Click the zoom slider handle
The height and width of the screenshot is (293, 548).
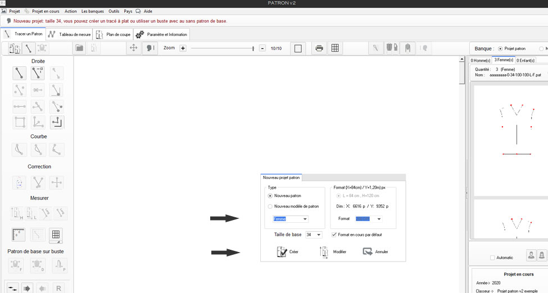coord(253,48)
